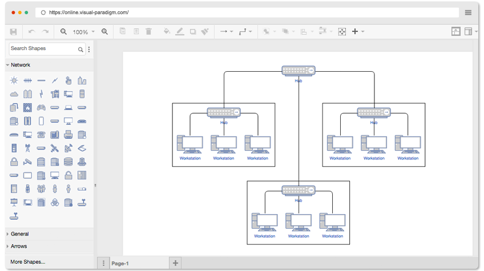The height and width of the screenshot is (271, 484).
Task: Save the diagram with the floppy disk icon
Action: pos(13,32)
